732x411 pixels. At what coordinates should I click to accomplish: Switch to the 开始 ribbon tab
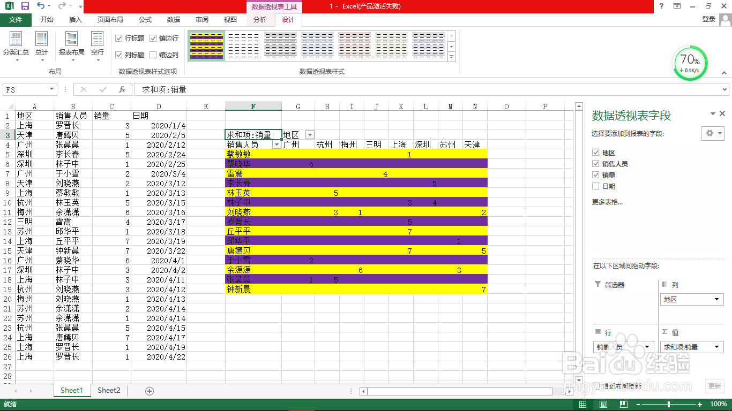tap(47, 20)
